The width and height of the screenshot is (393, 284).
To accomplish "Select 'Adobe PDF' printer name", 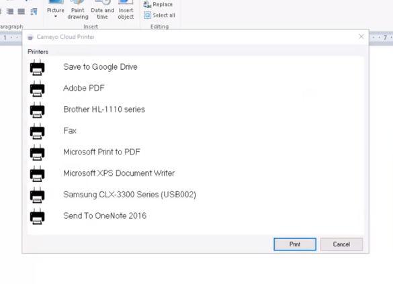I will (84, 88).
